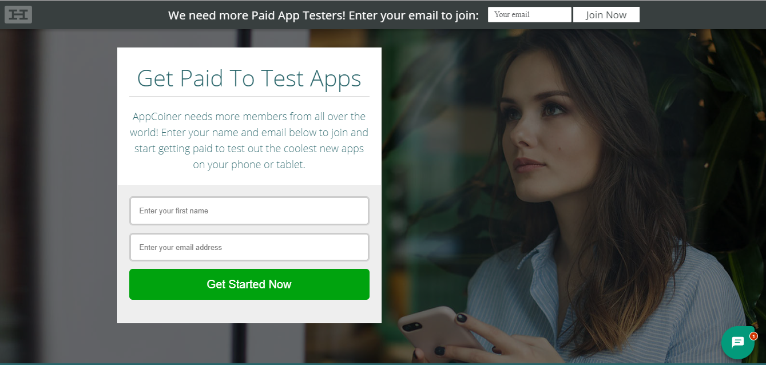Click gray form area below Get Started Now
Screen dimensions: 766x365
[249, 312]
